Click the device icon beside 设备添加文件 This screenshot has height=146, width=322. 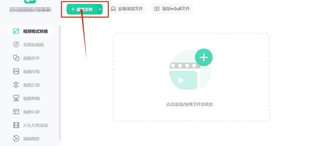pyautogui.click(x=113, y=9)
